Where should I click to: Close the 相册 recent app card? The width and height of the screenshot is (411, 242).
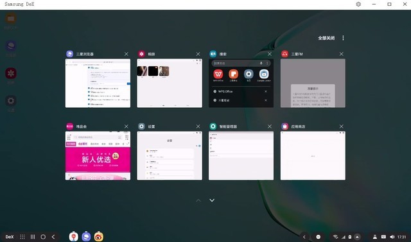click(x=198, y=54)
